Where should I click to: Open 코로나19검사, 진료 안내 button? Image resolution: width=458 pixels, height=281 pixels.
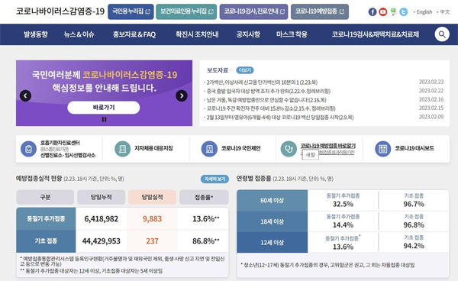click(x=253, y=11)
